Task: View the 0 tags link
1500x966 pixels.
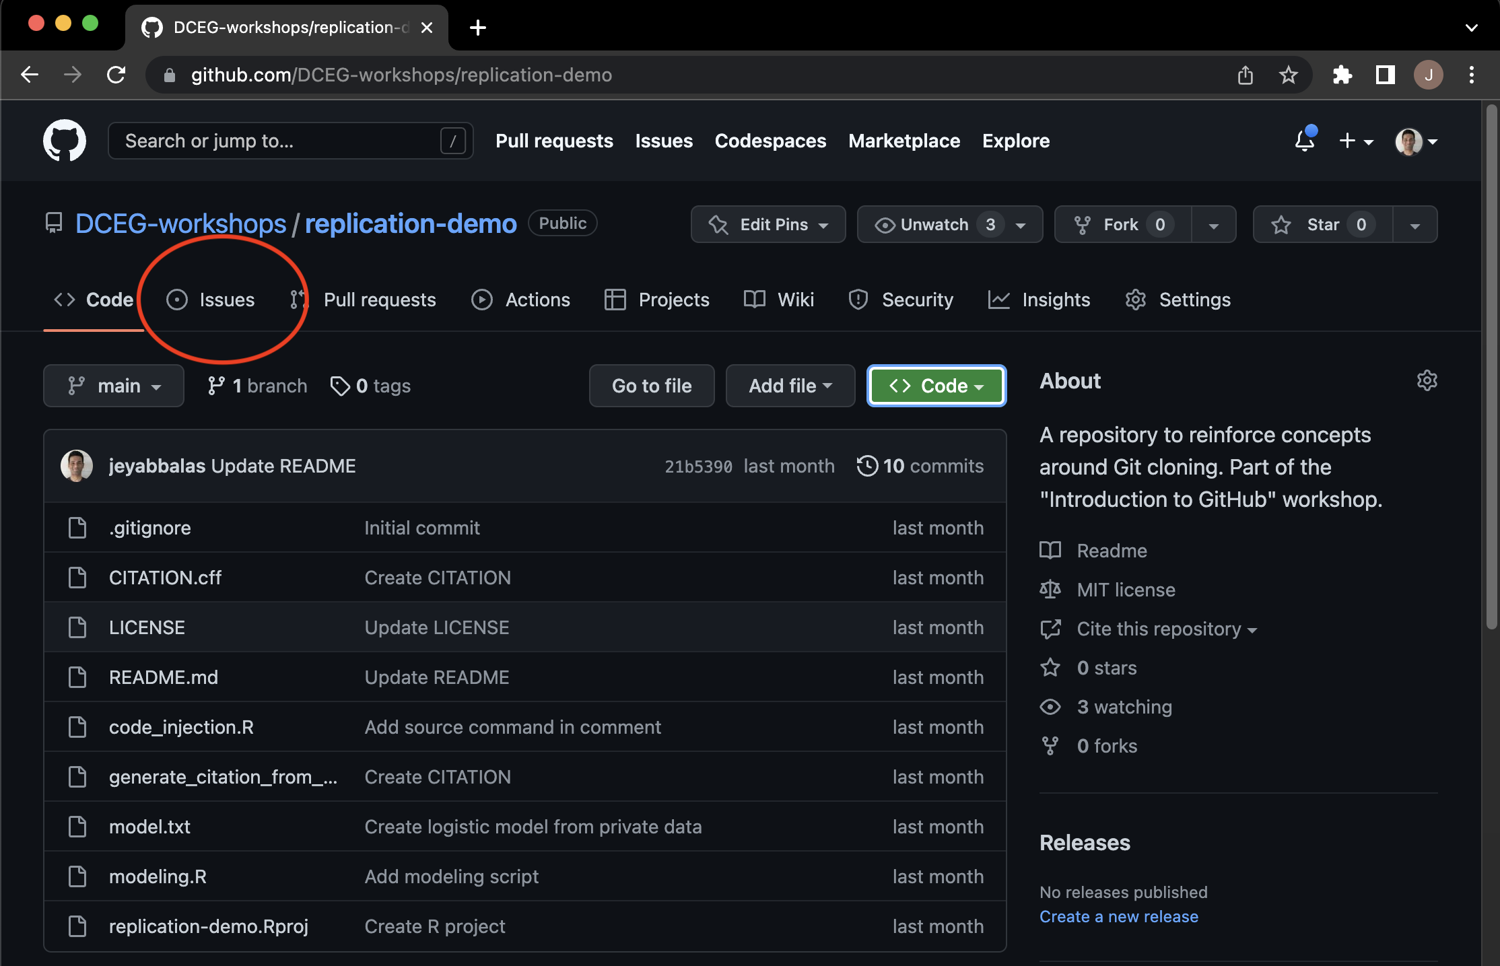Action: click(370, 386)
